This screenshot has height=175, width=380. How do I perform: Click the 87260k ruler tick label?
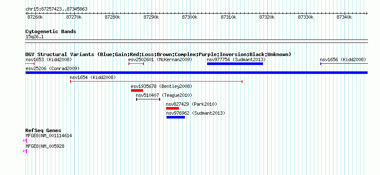pyautogui.click(x=35, y=17)
